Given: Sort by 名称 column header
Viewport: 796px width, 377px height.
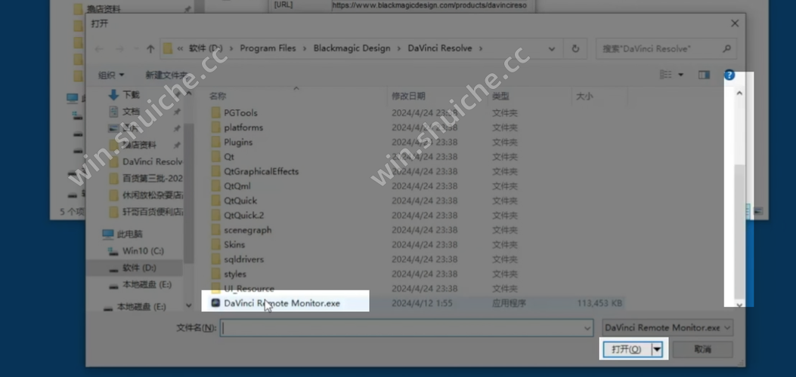Looking at the screenshot, I should (x=218, y=97).
